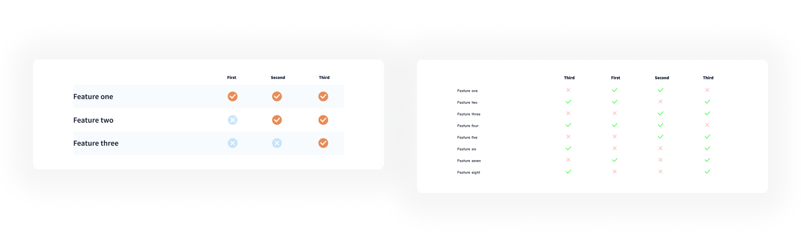Select the green checkmark for Feature eight under Third
Image resolution: width=801 pixels, height=237 pixels.
point(707,172)
